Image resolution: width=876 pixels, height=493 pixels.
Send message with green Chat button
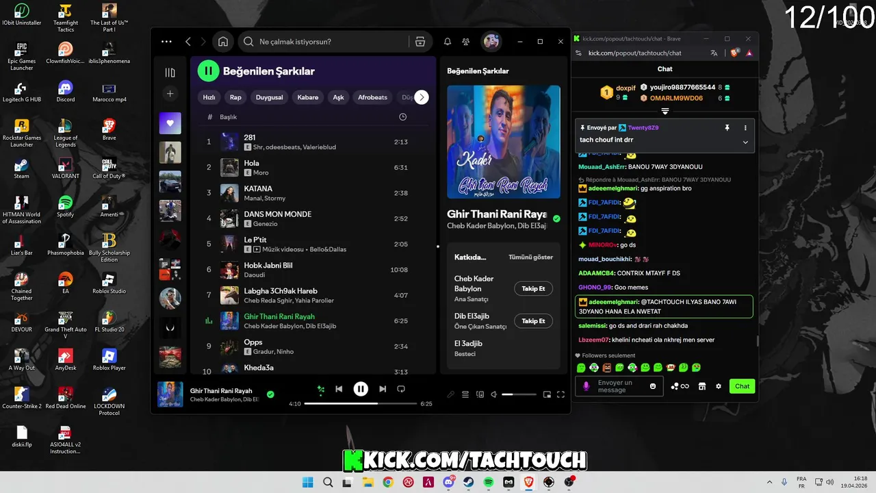(x=743, y=386)
